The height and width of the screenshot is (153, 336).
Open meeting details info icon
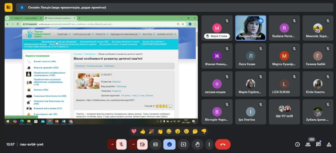pyautogui.click(x=297, y=145)
